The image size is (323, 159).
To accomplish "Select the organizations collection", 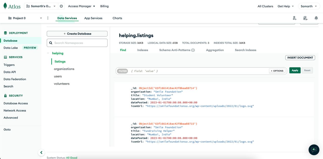I will tap(64, 69).
